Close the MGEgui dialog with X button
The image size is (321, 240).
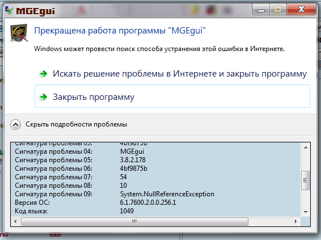tap(301, 10)
